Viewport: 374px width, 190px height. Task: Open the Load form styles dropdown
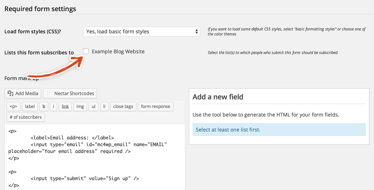coord(142,31)
